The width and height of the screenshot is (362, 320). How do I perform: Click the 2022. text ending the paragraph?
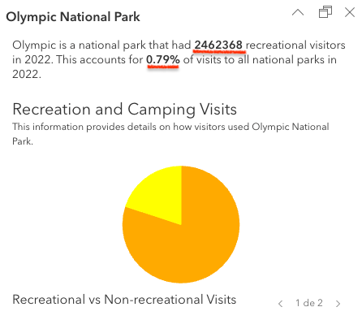coord(27,74)
